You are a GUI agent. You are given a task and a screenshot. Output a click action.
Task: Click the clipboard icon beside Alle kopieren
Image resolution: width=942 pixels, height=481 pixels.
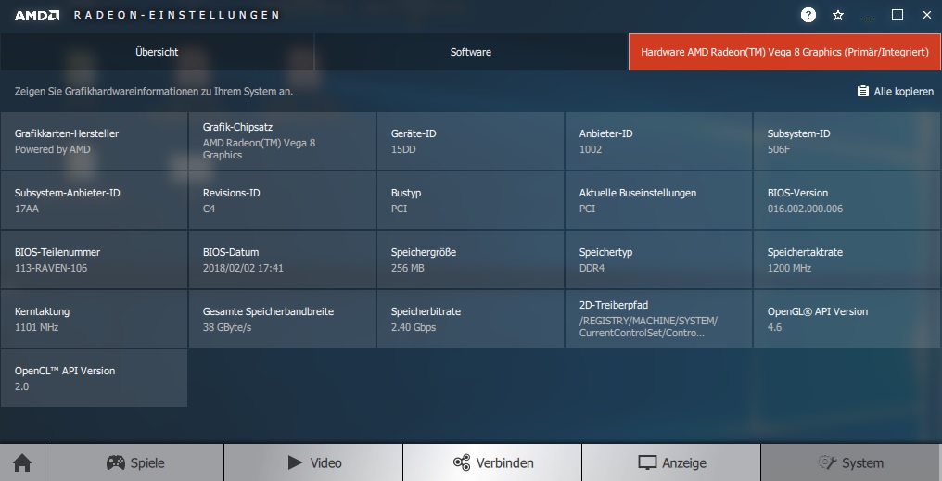862,91
